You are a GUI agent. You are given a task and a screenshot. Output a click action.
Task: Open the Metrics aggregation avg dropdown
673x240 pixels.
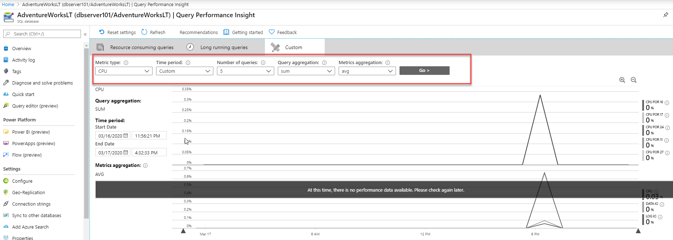367,71
